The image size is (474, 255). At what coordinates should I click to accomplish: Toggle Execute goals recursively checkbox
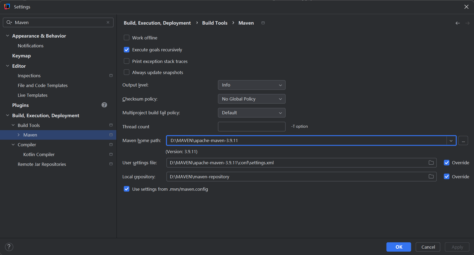(127, 50)
